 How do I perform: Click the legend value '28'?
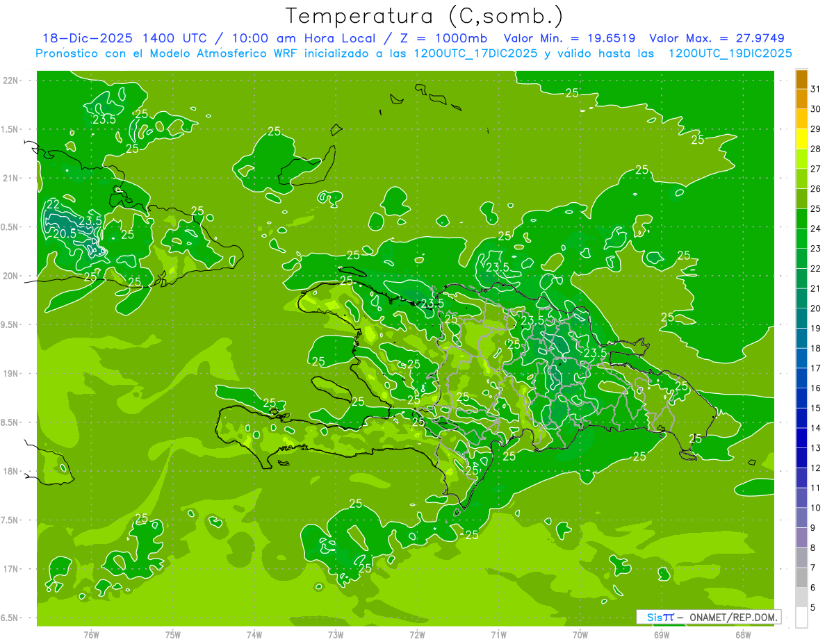(x=816, y=149)
